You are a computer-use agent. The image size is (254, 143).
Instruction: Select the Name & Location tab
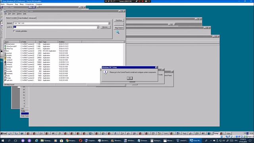12,18
